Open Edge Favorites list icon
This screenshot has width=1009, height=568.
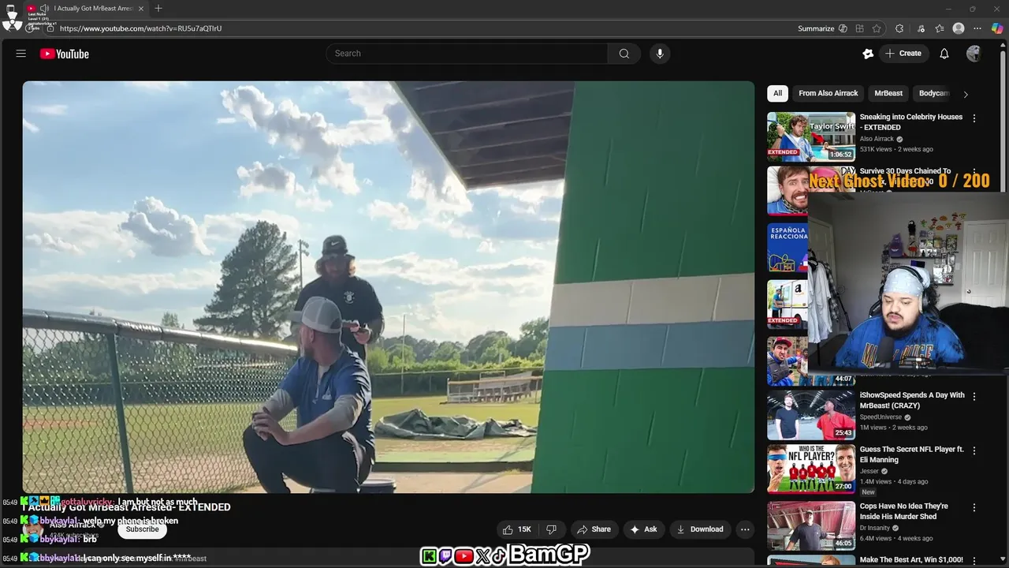pyautogui.click(x=940, y=28)
